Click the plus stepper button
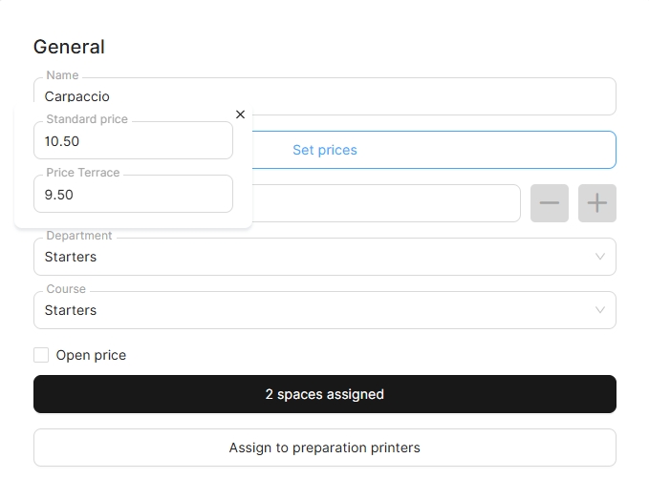The image size is (649, 479). coord(597,203)
